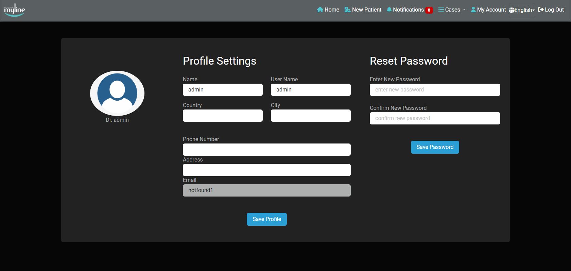Viewport: 571px width, 271px height.
Task: Click the Dr. admin profile avatar
Action: 117,93
